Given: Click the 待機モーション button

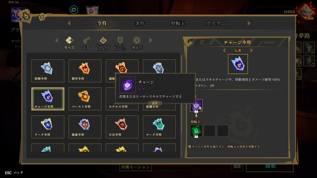Looking at the screenshot, I should click(135, 167).
